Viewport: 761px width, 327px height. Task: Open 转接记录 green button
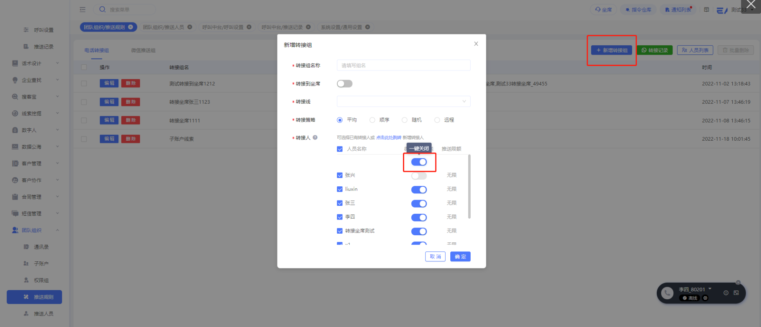click(x=655, y=50)
